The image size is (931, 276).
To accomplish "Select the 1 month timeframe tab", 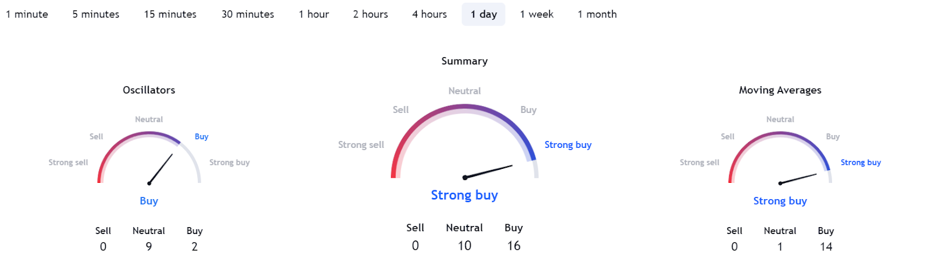I will coord(597,14).
